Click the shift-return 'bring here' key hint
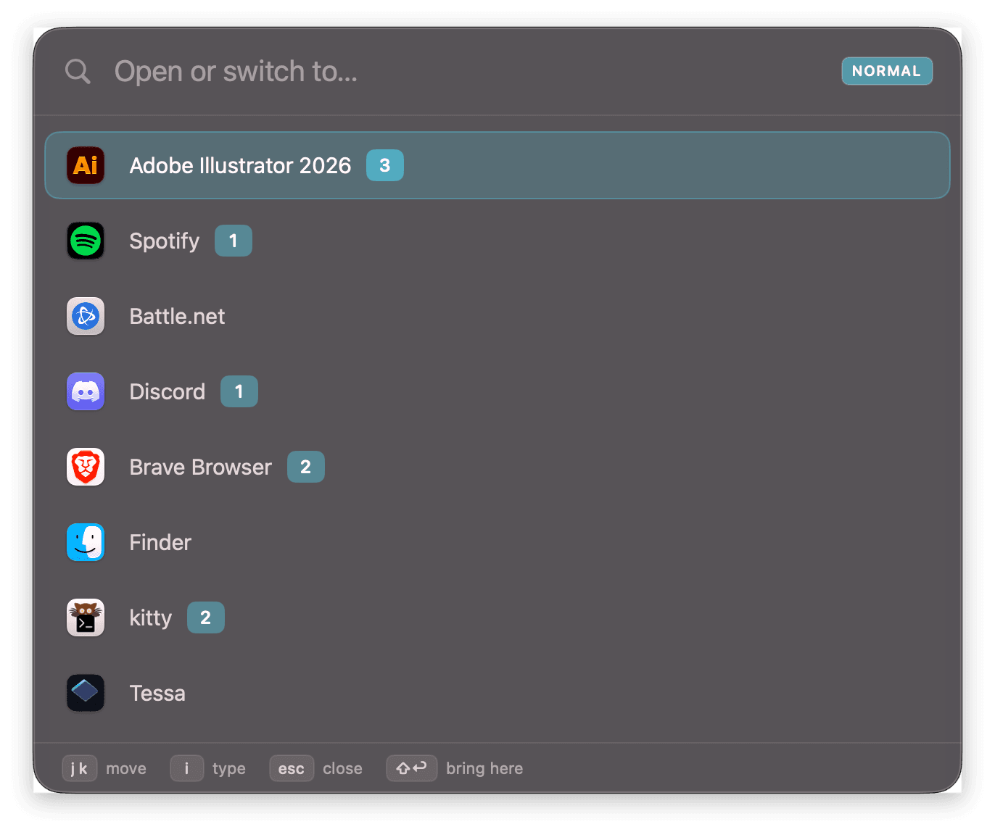This screenshot has height=832, width=995. click(x=412, y=768)
